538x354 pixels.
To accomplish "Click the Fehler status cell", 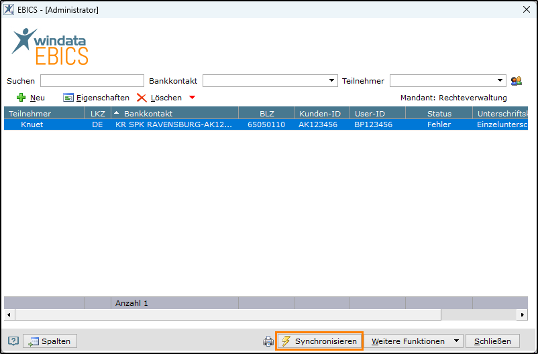I will pos(439,124).
